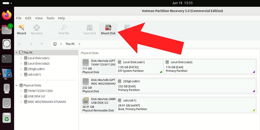Viewport: 260px width, 130px height.
Task: Select This PC in the tree
Action: (47, 53)
